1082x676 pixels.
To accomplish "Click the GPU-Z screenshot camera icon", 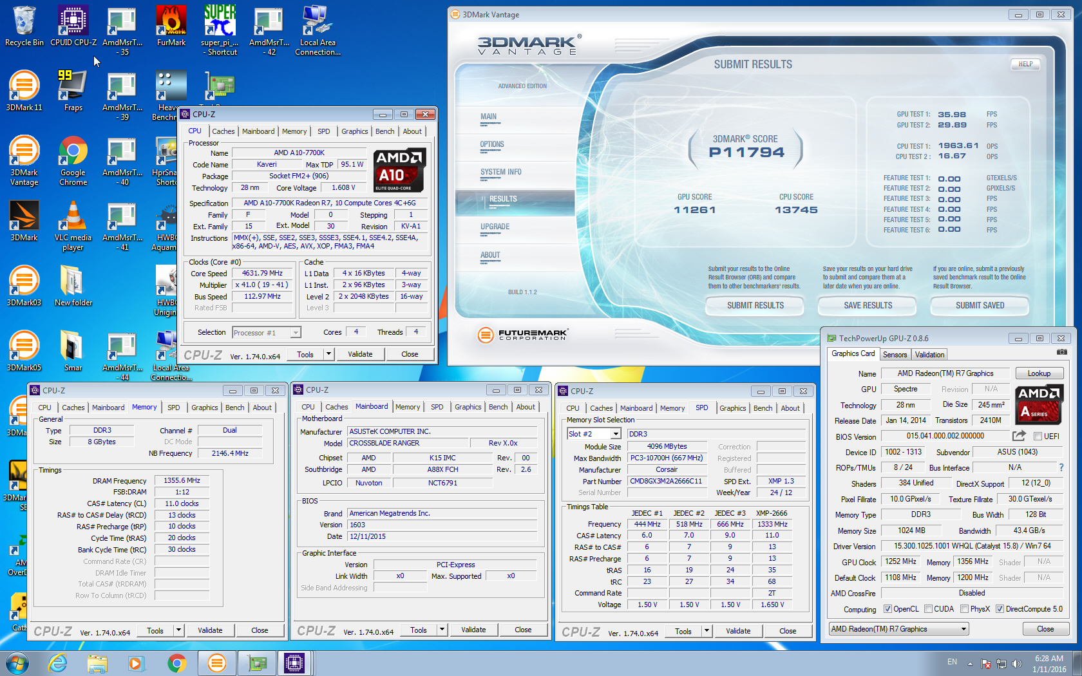I will pyautogui.click(x=1062, y=352).
